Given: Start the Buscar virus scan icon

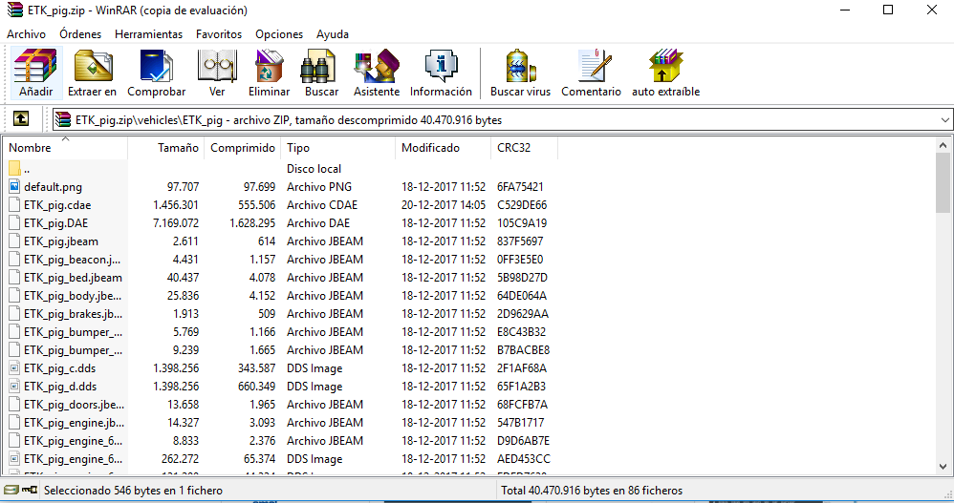Looking at the screenshot, I should point(520,66).
